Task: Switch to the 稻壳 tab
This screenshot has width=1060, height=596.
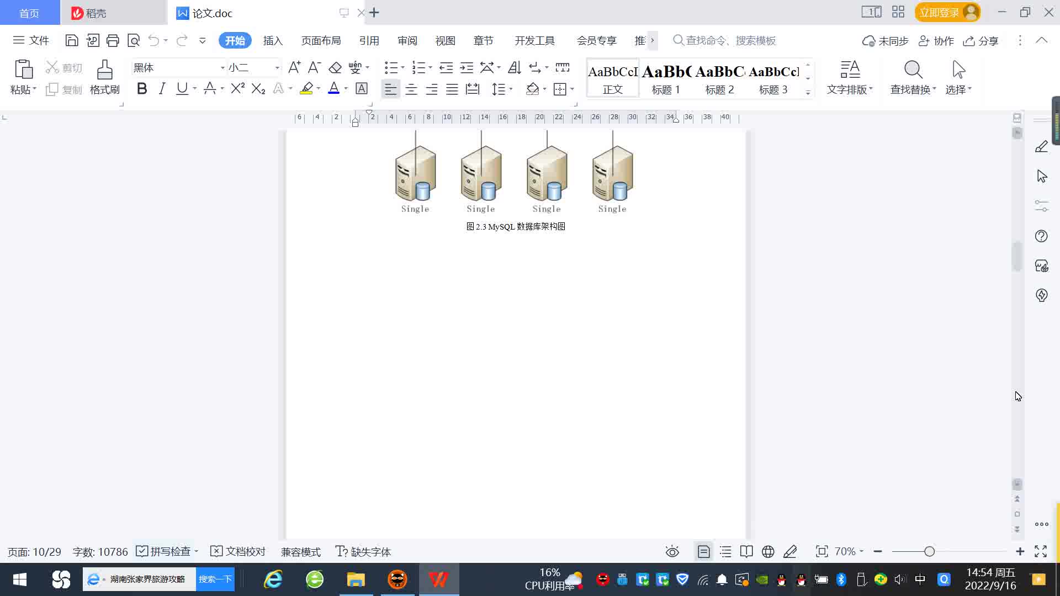Action: point(113,13)
